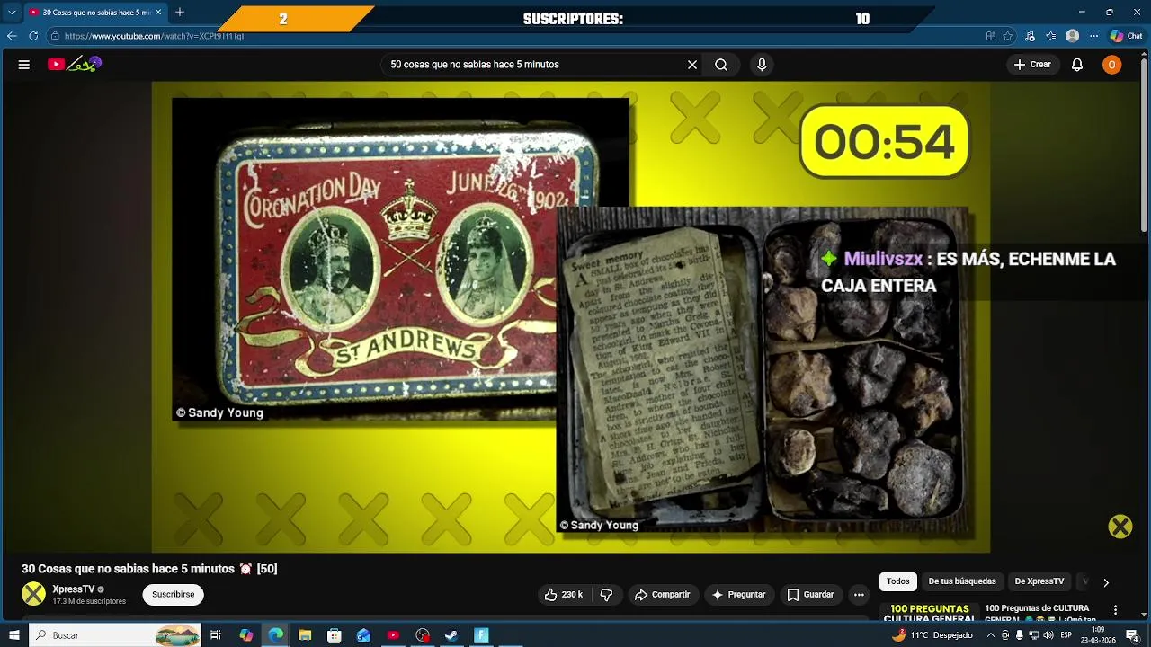Click the Crear button
This screenshot has width=1151, height=647.
tap(1032, 65)
